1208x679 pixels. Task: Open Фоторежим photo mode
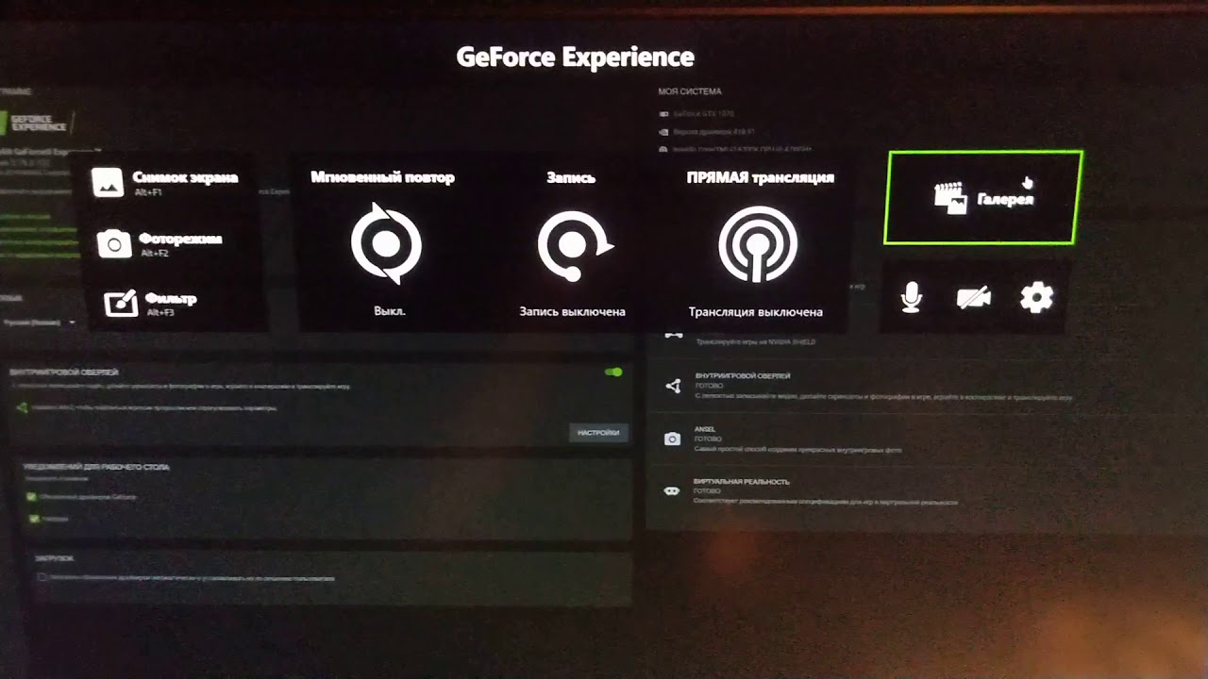tap(159, 243)
